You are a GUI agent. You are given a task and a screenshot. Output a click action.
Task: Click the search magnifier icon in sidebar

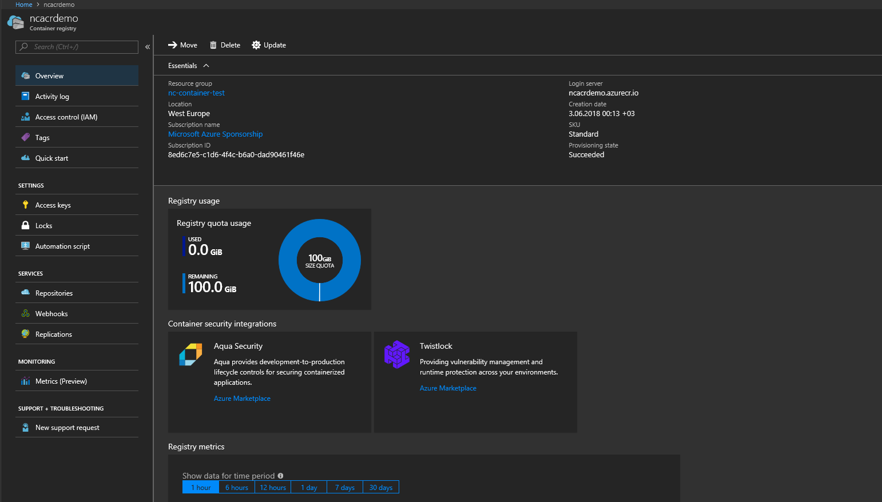tap(24, 47)
